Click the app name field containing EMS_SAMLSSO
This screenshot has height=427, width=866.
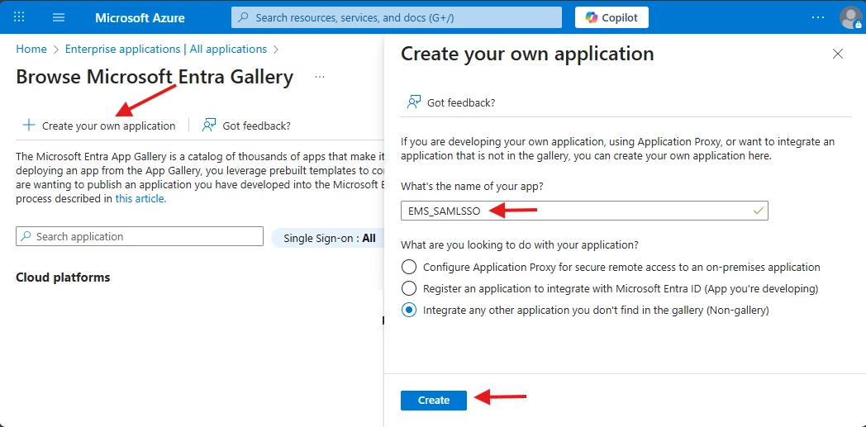tap(584, 210)
